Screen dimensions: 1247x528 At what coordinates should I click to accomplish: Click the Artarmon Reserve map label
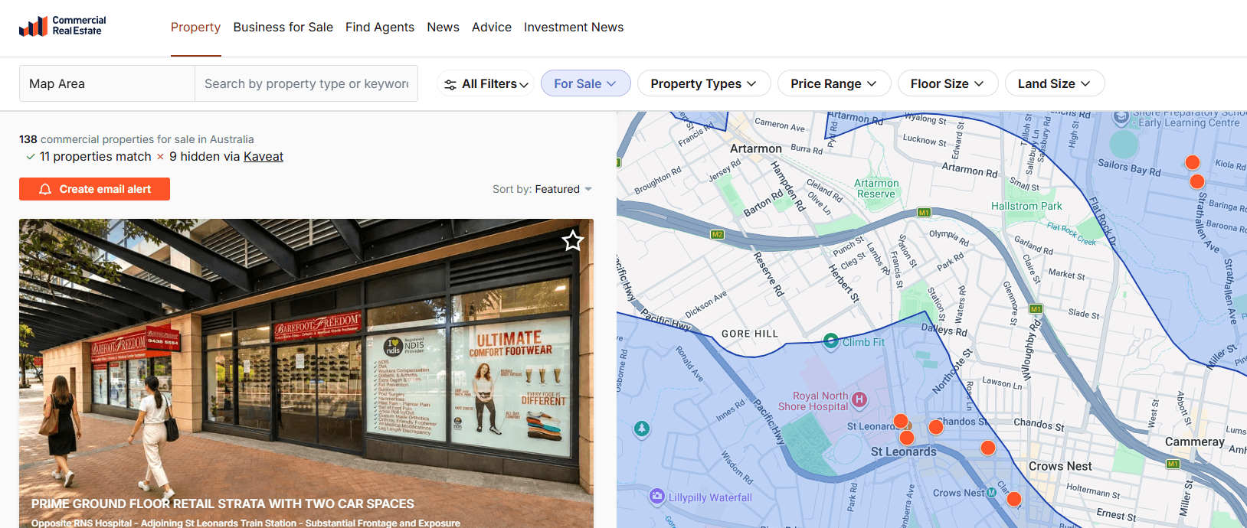[876, 188]
